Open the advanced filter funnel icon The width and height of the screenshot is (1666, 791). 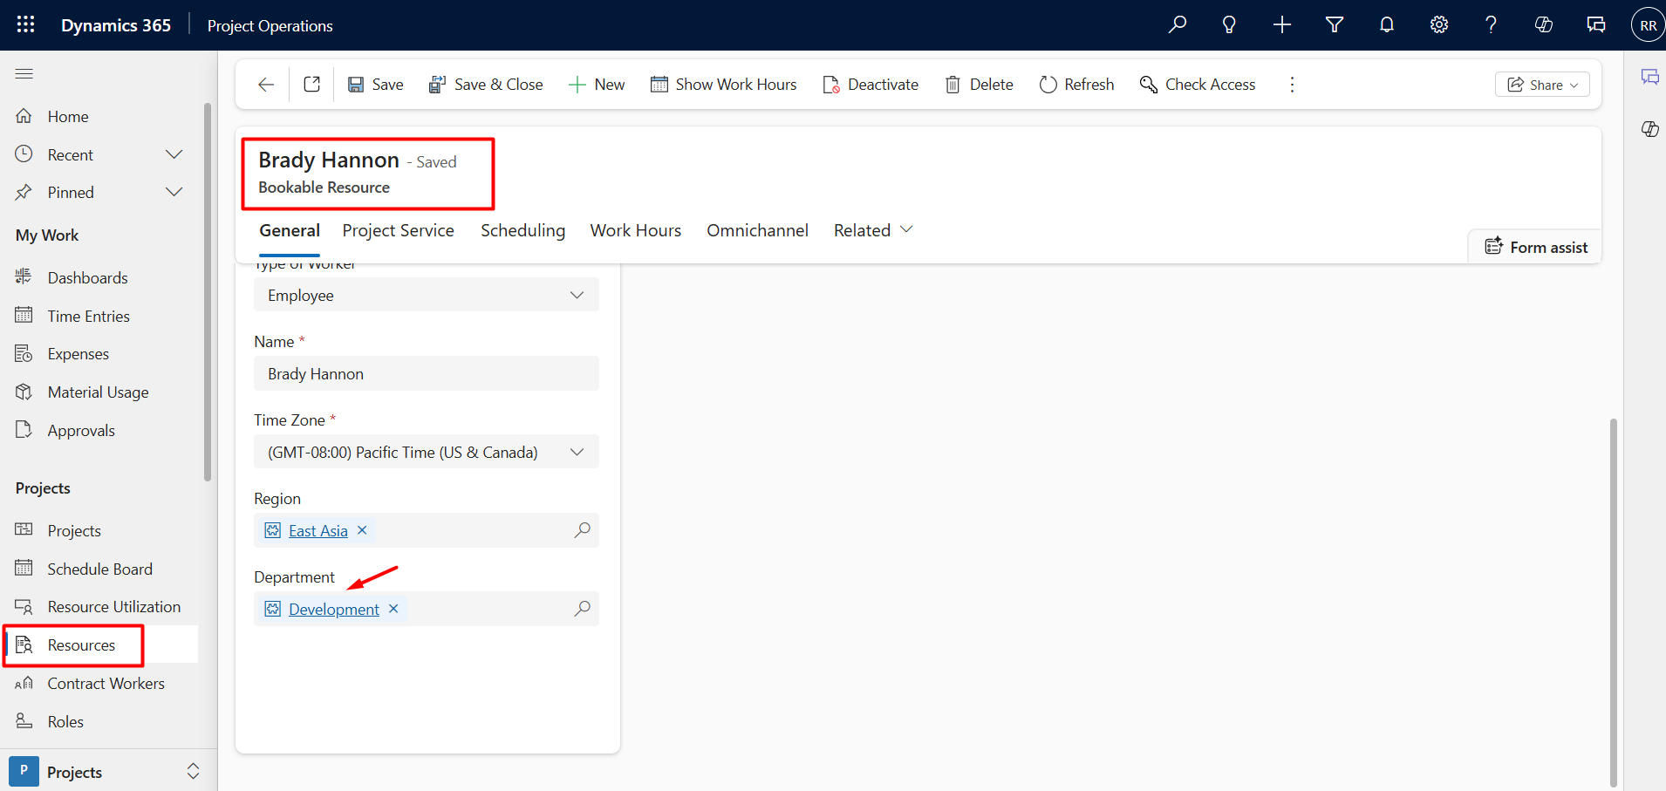[x=1334, y=24]
